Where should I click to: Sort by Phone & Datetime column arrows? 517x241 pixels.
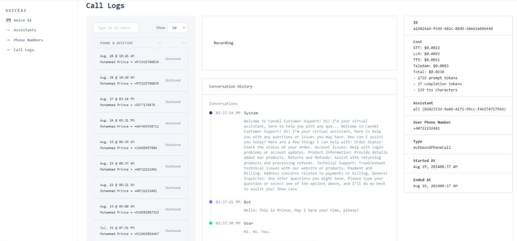160,43
